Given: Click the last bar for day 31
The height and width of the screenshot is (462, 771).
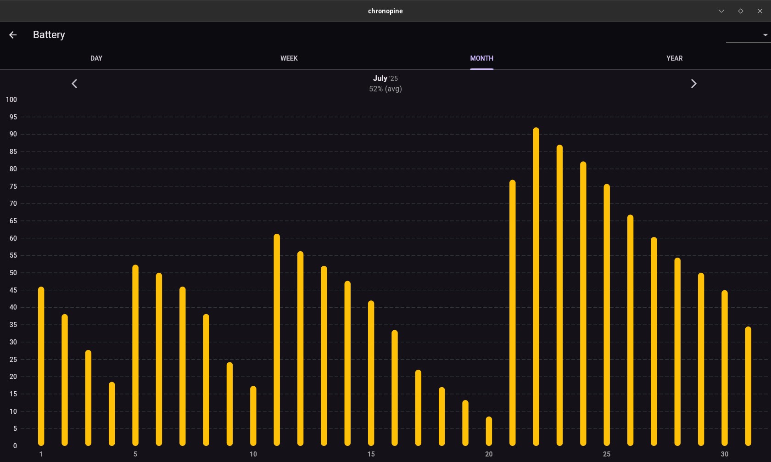Looking at the screenshot, I should coord(748,386).
